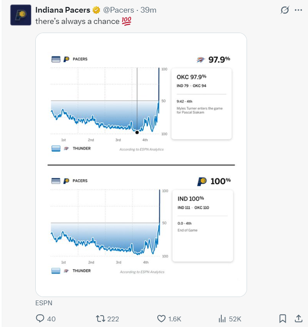Bookmark this post

coord(283,318)
